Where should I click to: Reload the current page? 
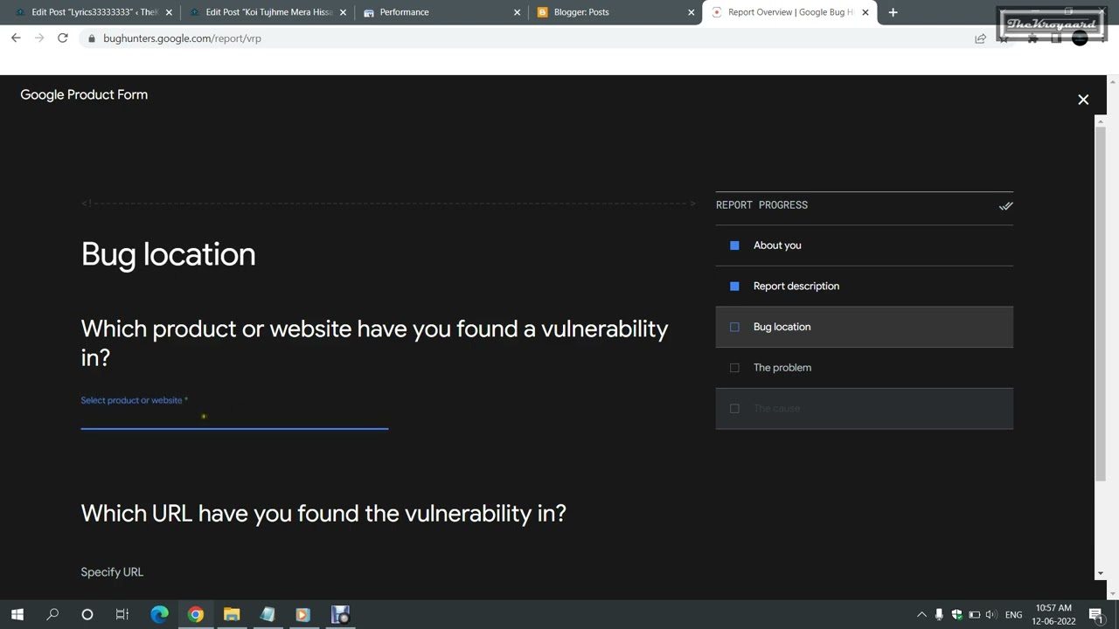(x=63, y=38)
